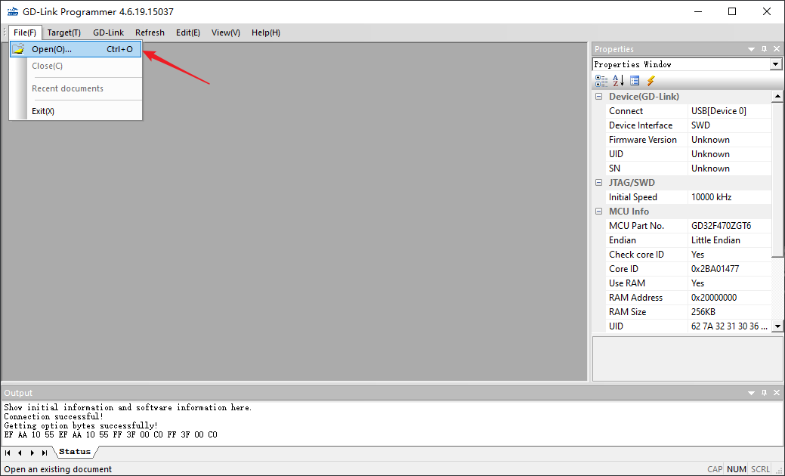Select the Categorized view icon in Properties toolbar
Viewport: 785px width, 476px height.
601,81
